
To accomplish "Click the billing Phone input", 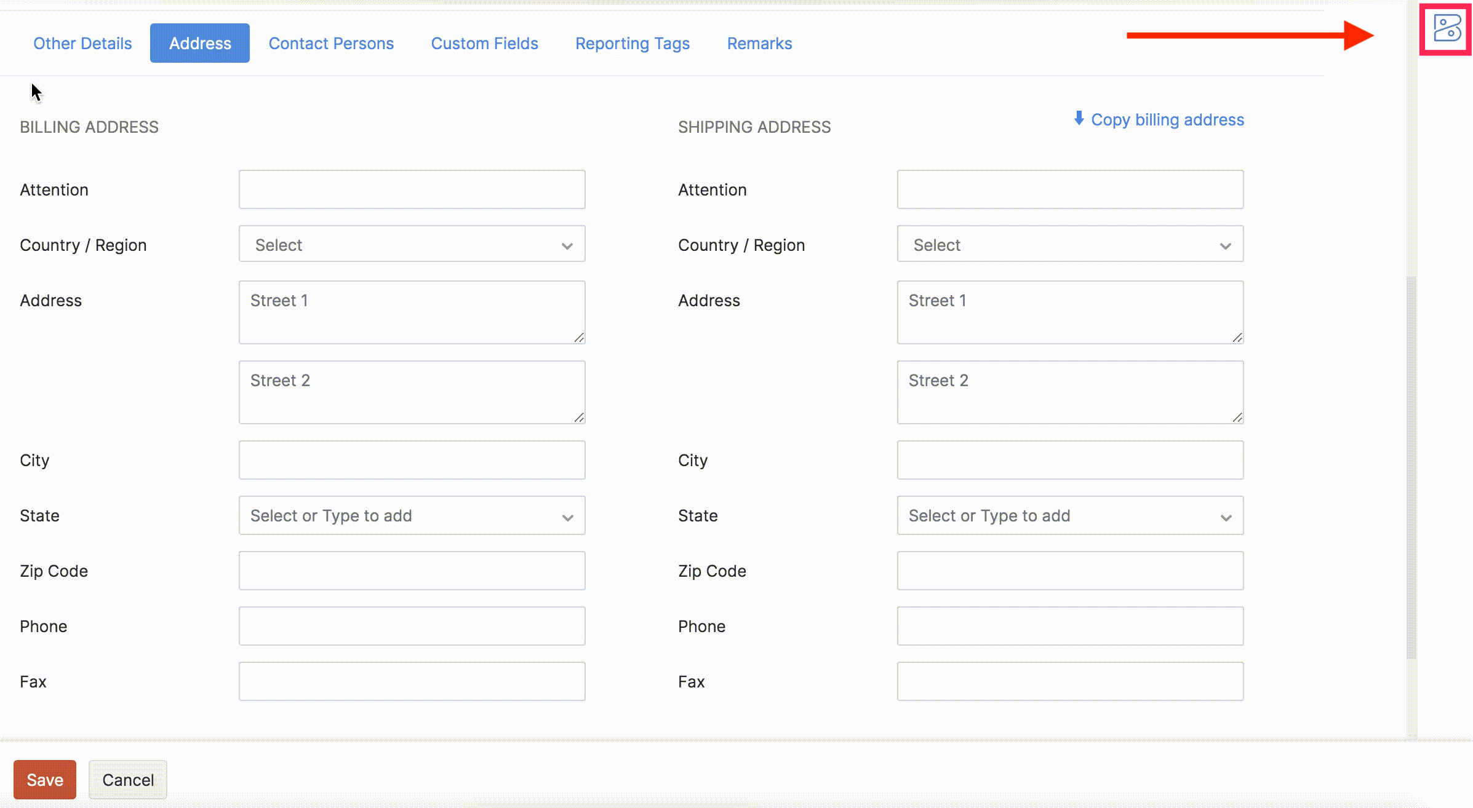I will [412, 626].
